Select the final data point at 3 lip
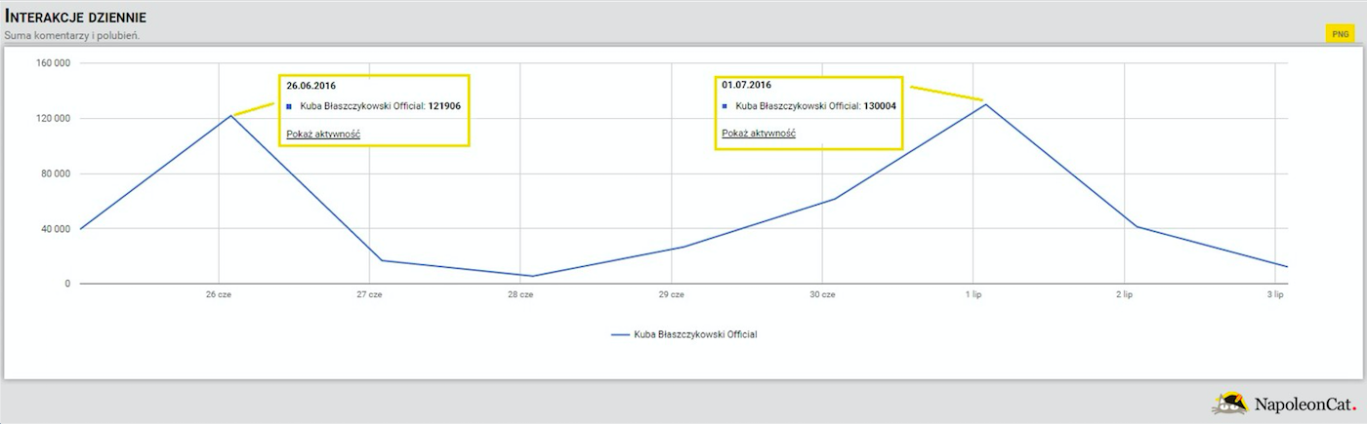1367x424 pixels. tap(1286, 266)
